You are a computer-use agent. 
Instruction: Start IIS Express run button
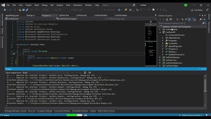(x=110, y=10)
